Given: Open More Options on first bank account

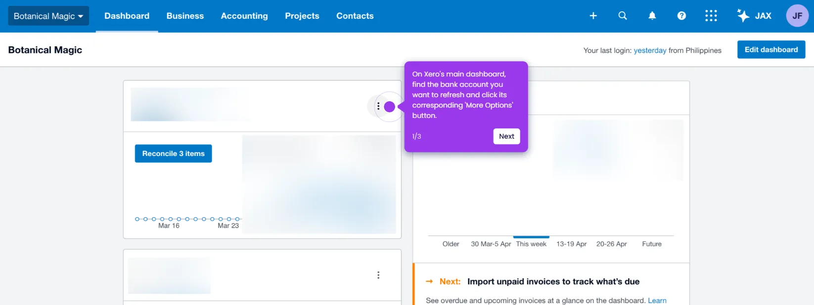Looking at the screenshot, I should [378, 106].
